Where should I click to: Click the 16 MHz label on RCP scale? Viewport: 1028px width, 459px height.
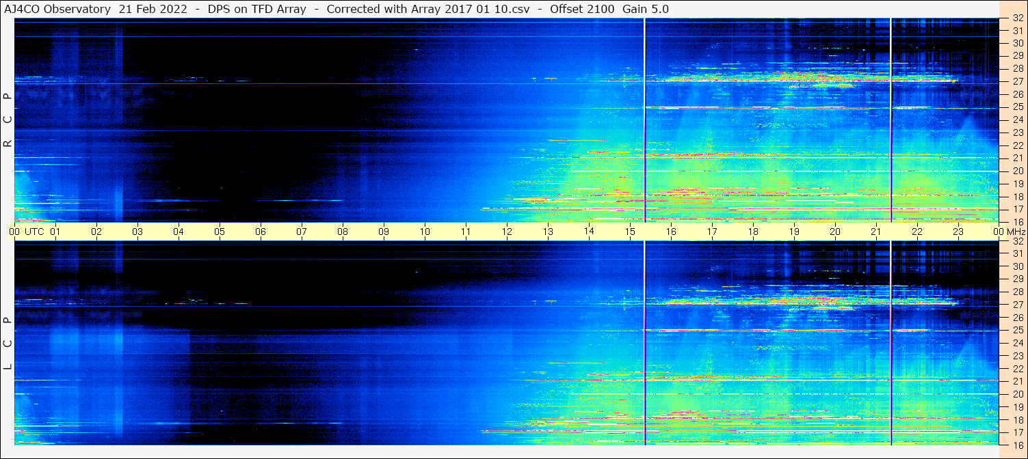pos(1017,222)
